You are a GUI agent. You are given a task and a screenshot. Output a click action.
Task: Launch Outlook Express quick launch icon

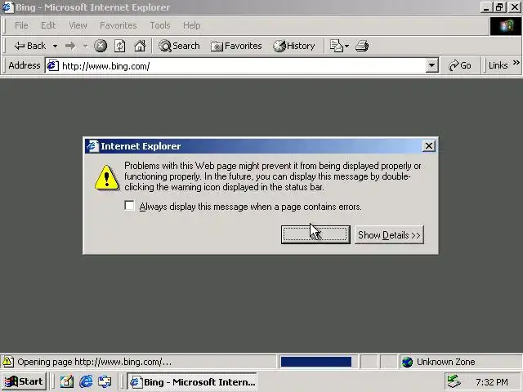coord(105,381)
